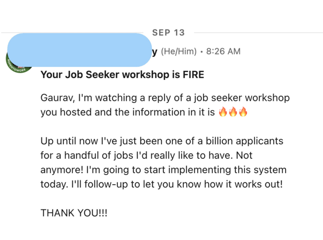
Task: Select the 'THANK YOU!!!' closing text
Action: click(x=74, y=213)
